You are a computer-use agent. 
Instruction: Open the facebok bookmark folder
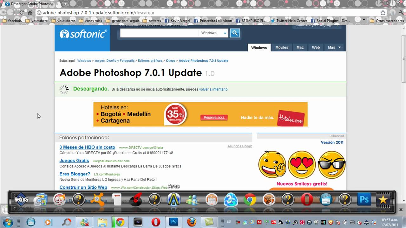[x=12, y=21]
